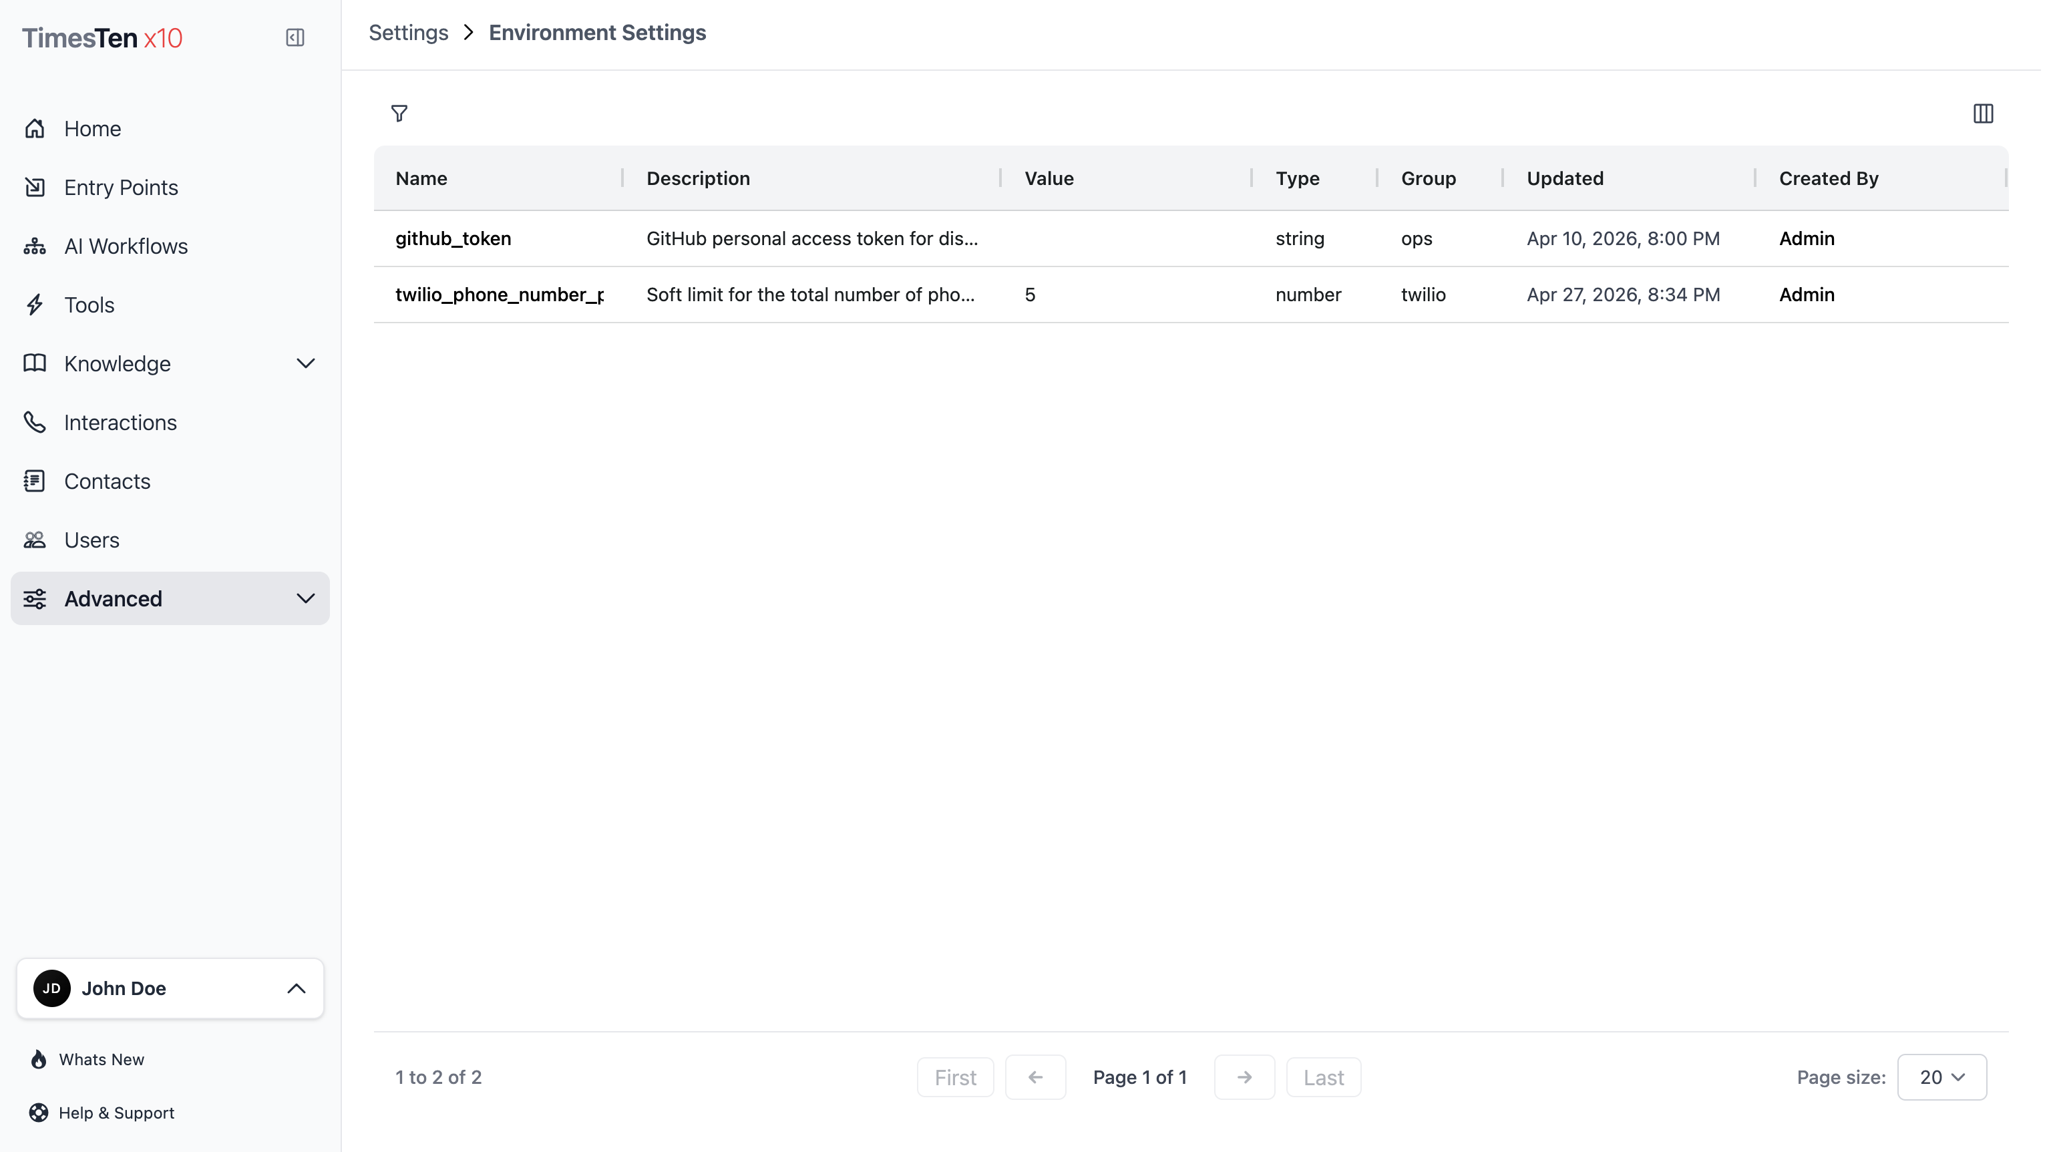Select AI Workflows menu item

[170, 245]
